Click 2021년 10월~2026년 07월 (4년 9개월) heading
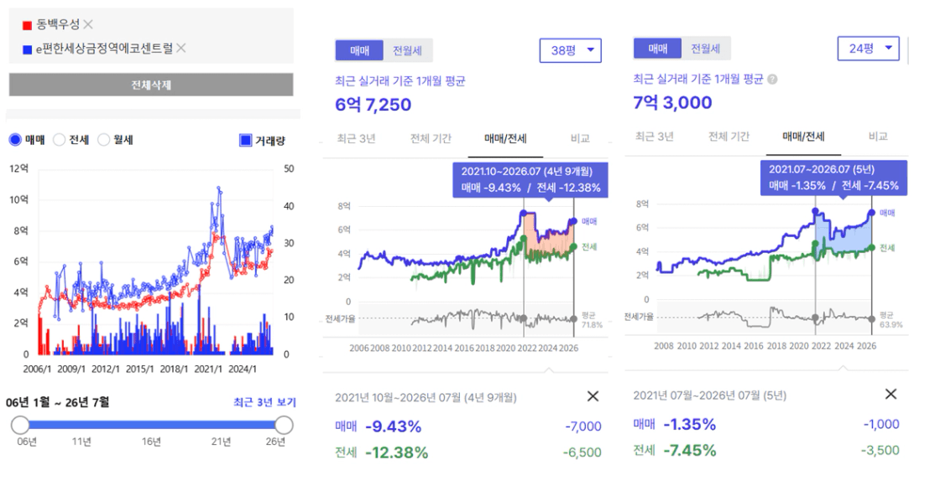 [x=426, y=397]
